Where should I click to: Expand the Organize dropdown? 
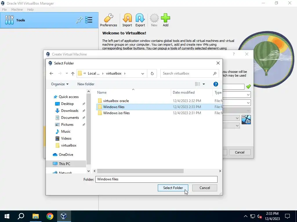coord(60,84)
